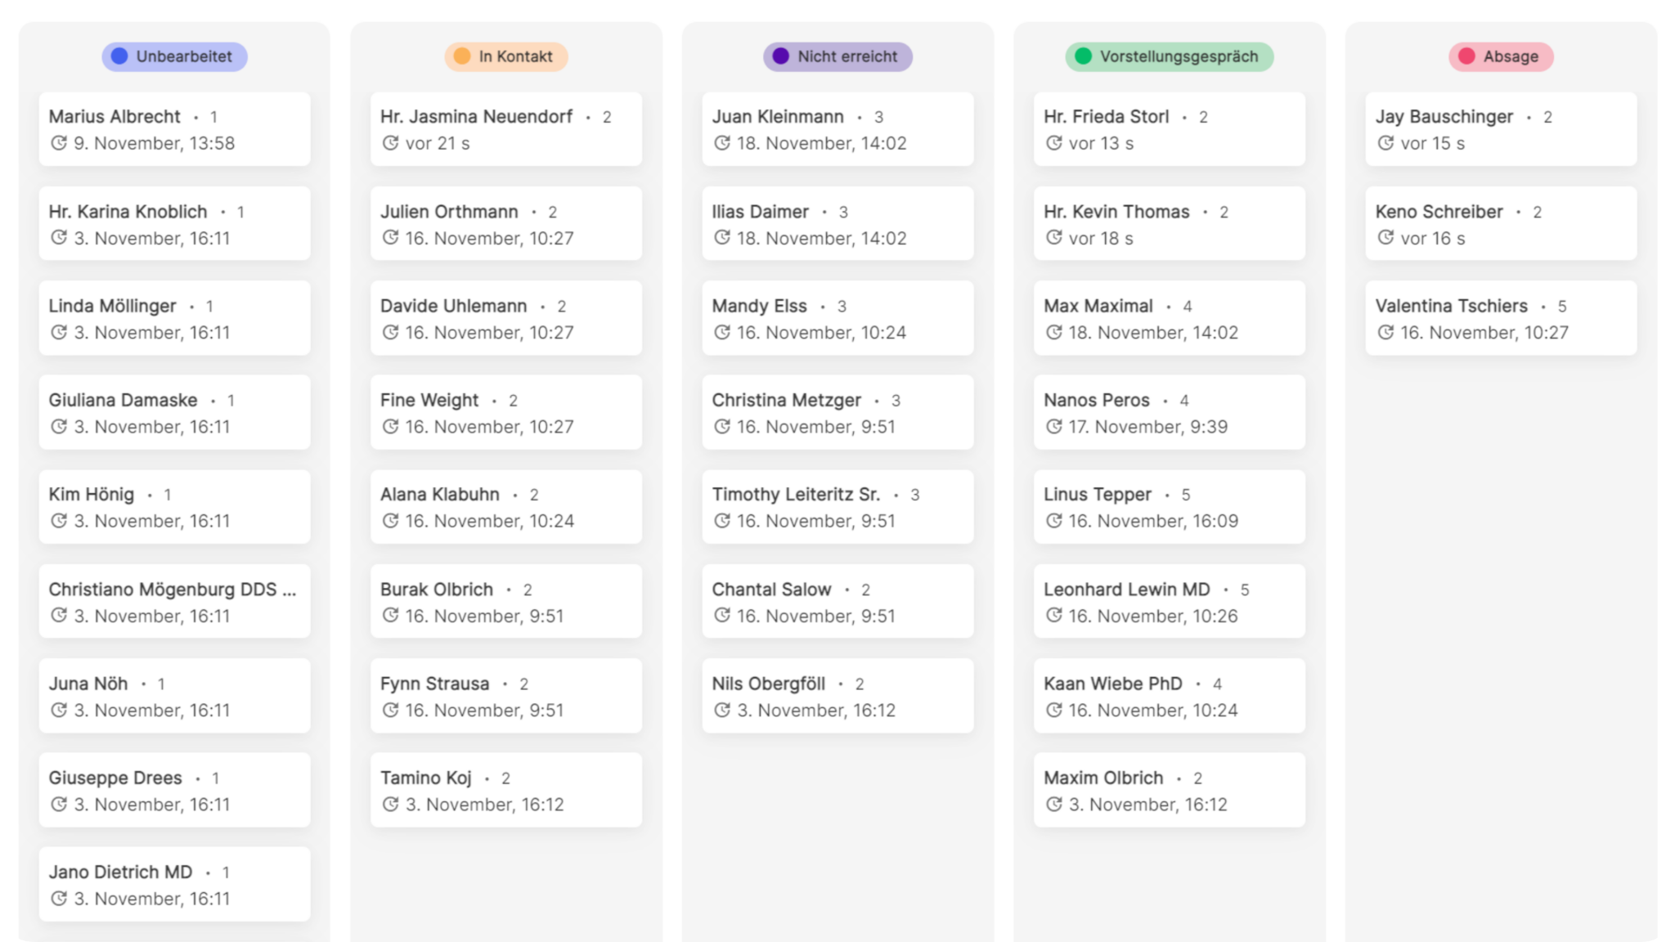1675x942 pixels.
Task: Click clock icon on Hr. Jasmina Neuendorf card
Action: pos(391,143)
